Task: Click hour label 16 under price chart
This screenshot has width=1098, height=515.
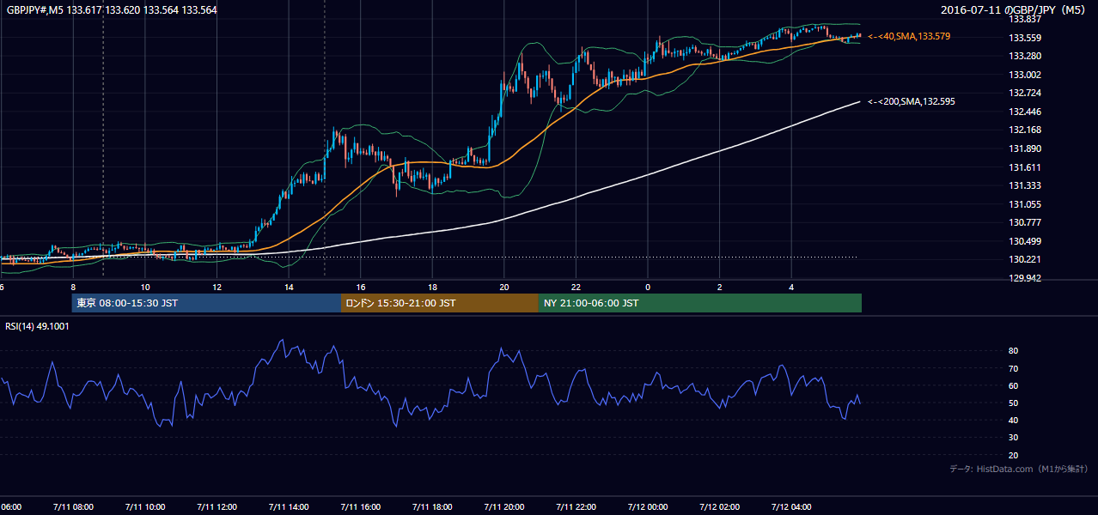Action: coord(361,287)
